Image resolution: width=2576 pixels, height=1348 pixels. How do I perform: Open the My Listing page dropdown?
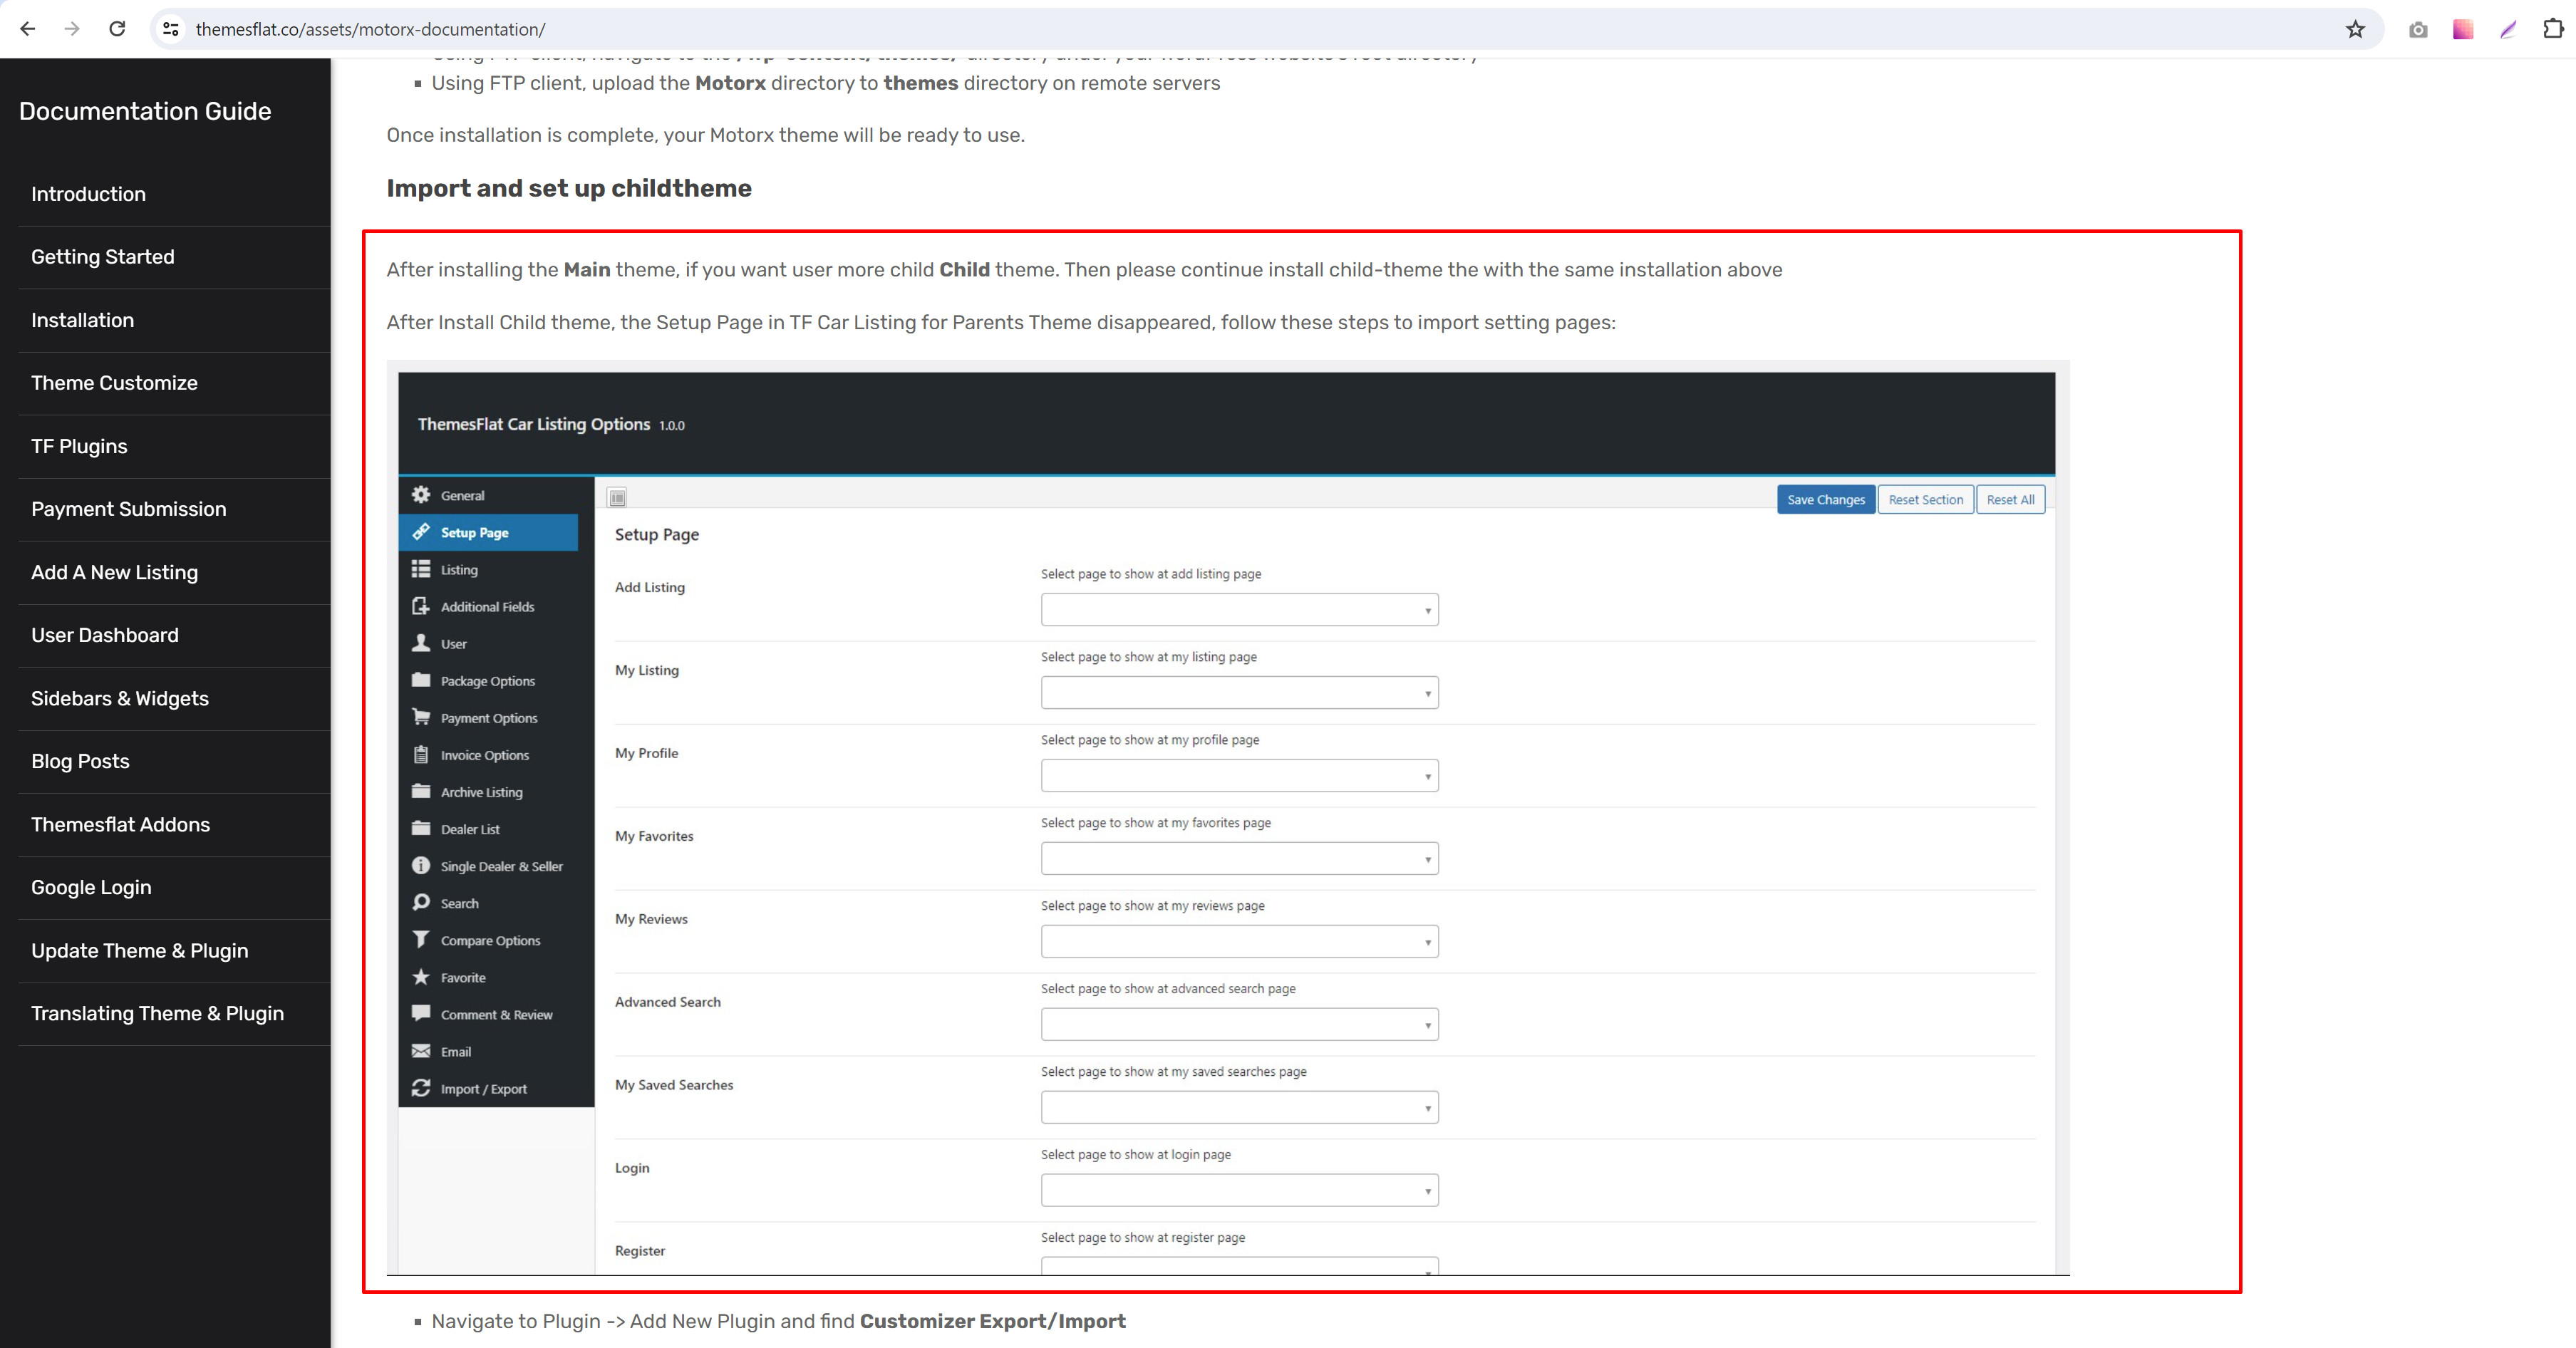pyautogui.click(x=1239, y=693)
